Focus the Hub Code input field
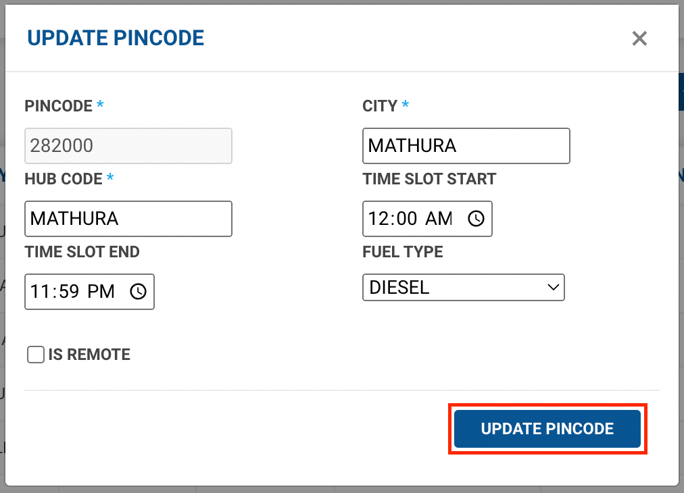Viewport: 684px width, 493px height. 128,219
